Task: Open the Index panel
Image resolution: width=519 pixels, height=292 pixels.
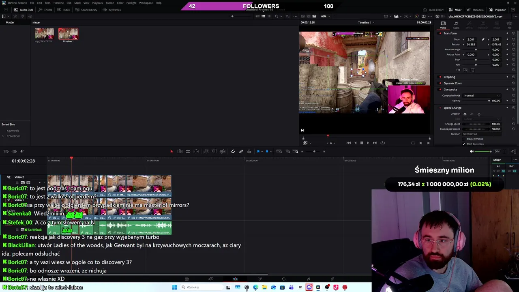Action: pyautogui.click(x=64, y=10)
